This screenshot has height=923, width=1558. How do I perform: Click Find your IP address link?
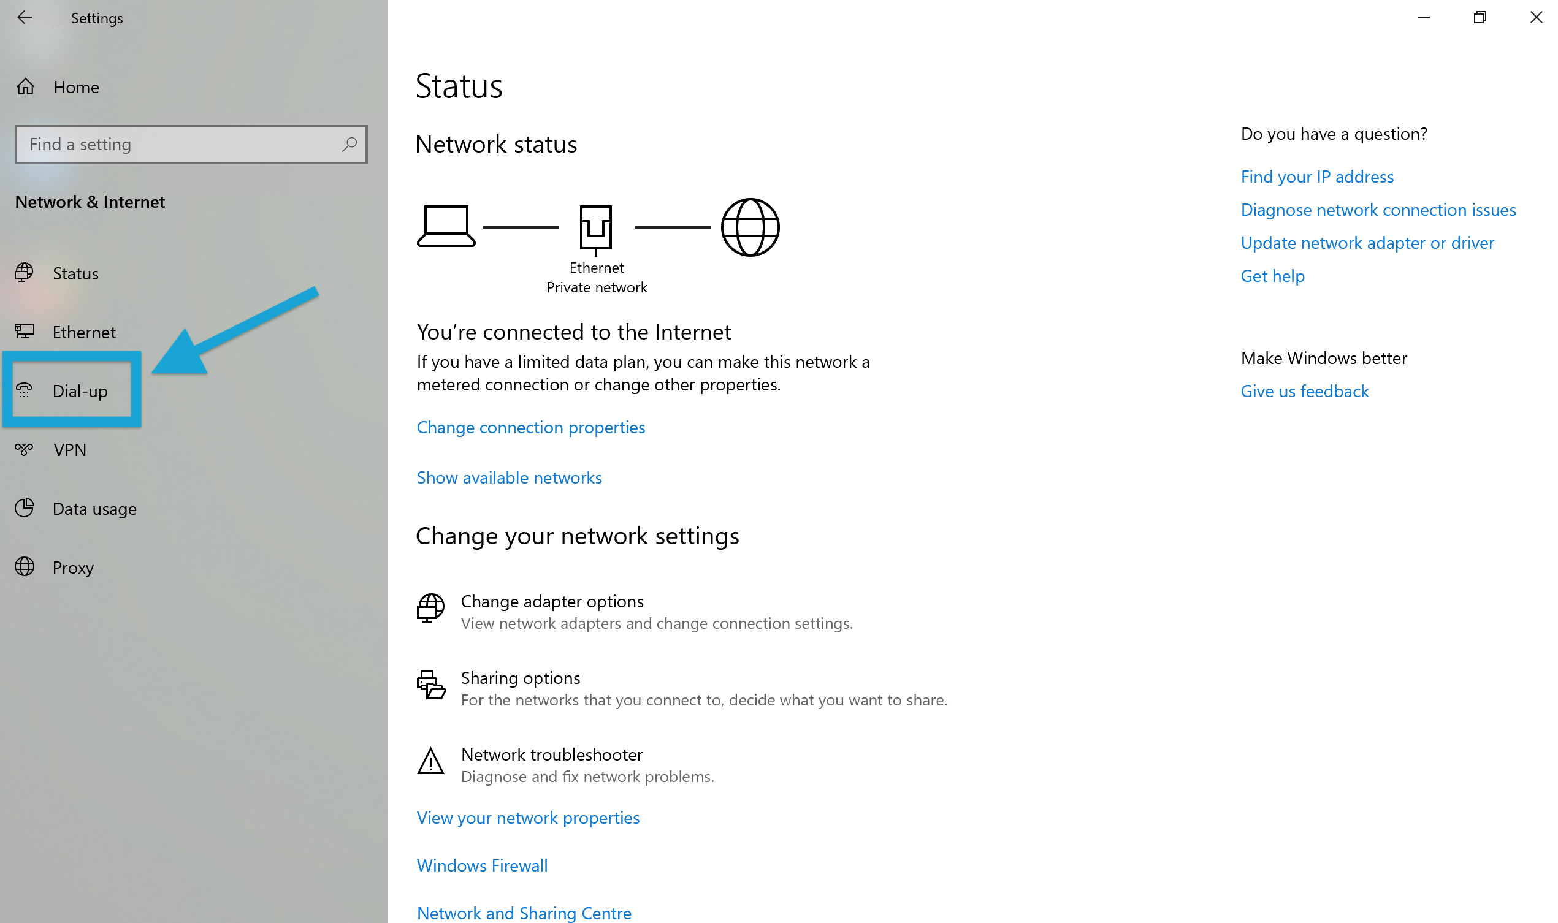coord(1316,177)
